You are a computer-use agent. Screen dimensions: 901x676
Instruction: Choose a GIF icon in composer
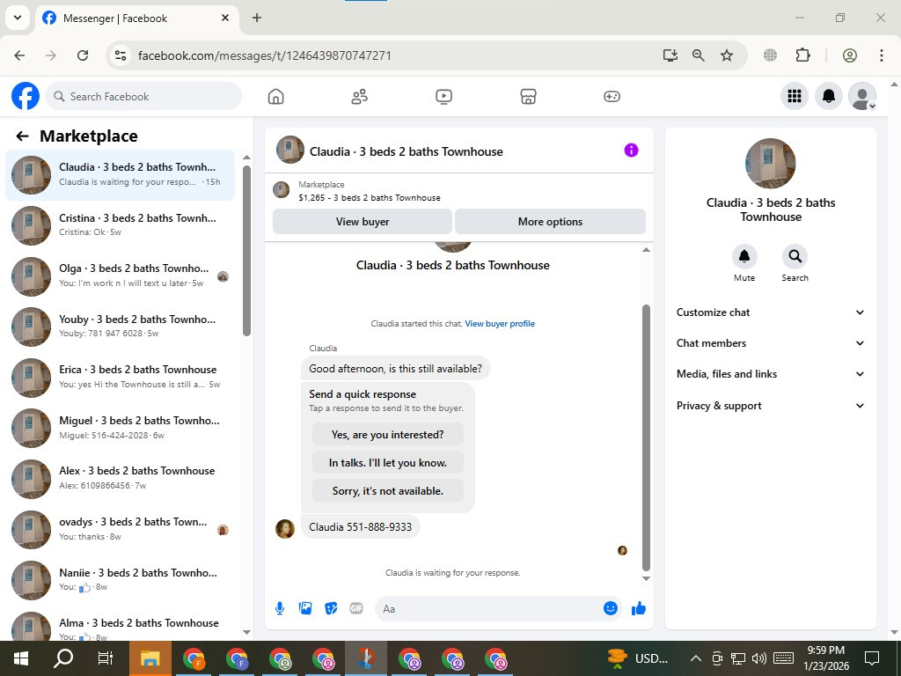coord(356,608)
